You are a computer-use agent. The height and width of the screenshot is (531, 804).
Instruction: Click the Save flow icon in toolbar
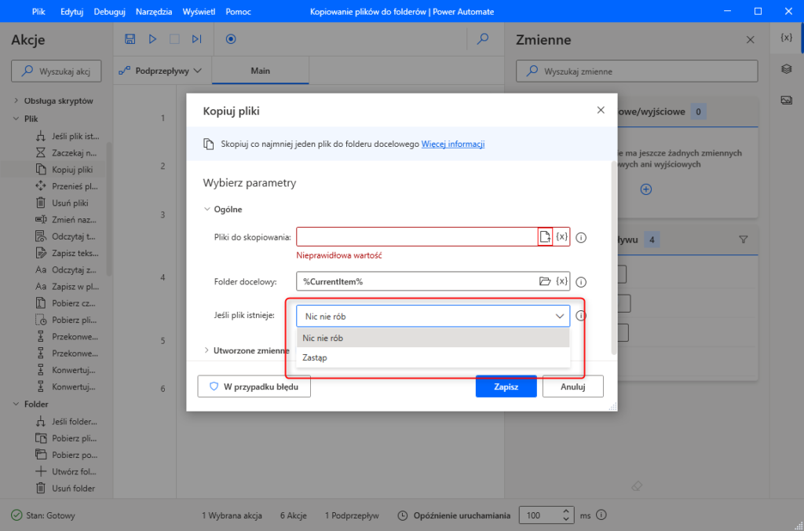click(130, 39)
